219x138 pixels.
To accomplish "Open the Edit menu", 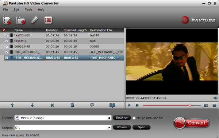I will (16, 9).
